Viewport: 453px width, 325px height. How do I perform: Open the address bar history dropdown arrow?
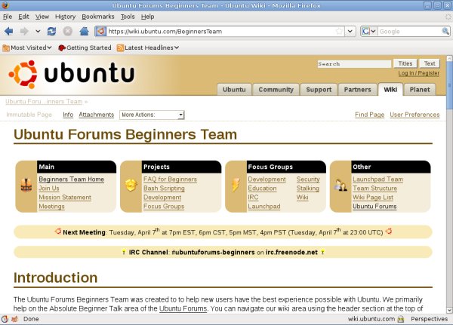350,32
